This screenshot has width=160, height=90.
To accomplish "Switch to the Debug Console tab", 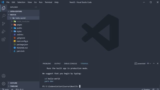I will [x=70, y=63].
